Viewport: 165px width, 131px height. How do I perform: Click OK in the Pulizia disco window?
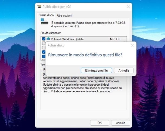point(100,123)
